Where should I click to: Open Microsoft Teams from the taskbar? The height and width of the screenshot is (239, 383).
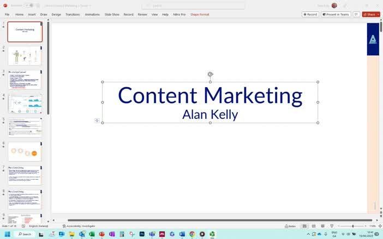pos(152,234)
